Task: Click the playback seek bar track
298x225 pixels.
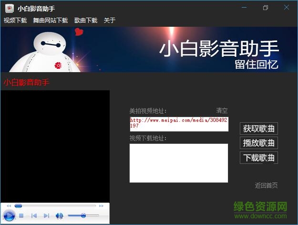Action: click(55, 206)
